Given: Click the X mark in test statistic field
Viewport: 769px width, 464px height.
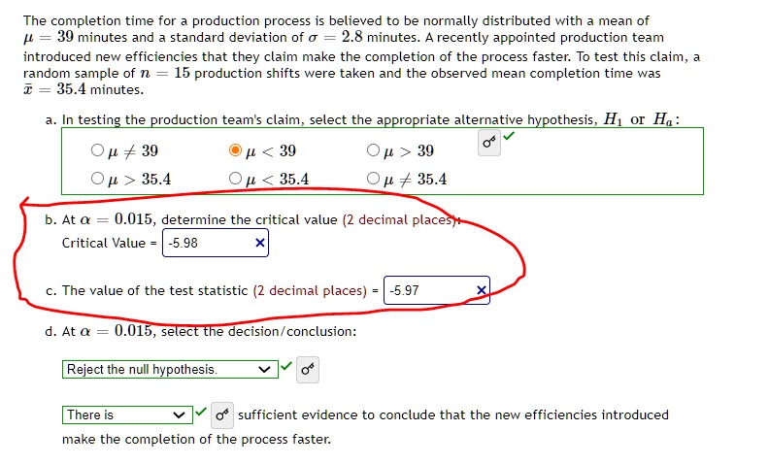Looking at the screenshot, I should coord(482,290).
